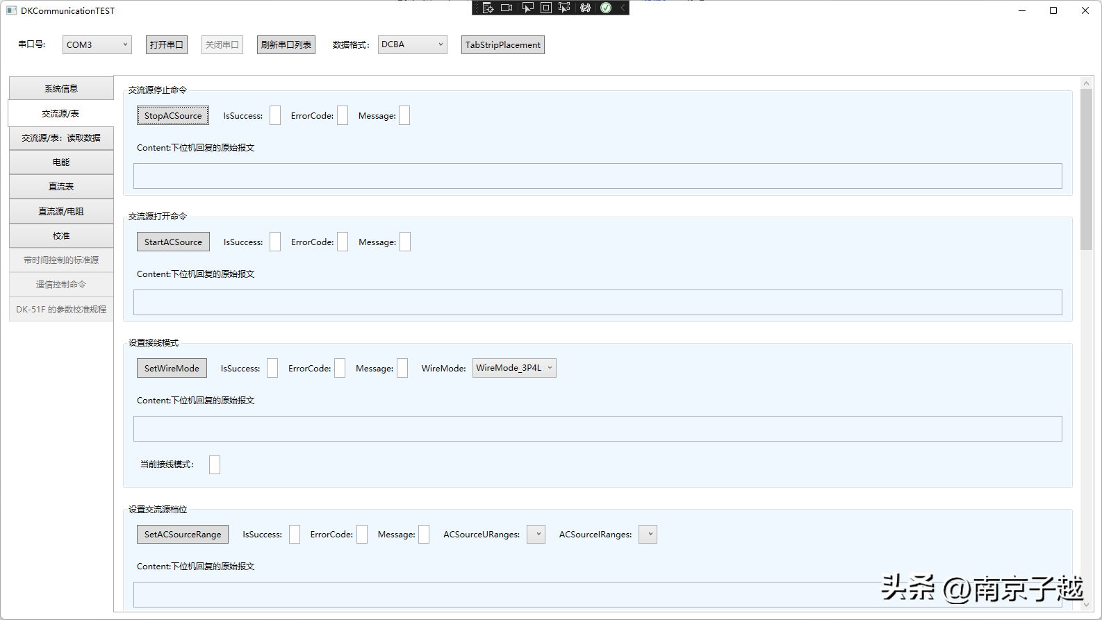Click the 设置交流源档位 group heading
Image resolution: width=1102 pixels, height=620 pixels.
click(x=158, y=509)
